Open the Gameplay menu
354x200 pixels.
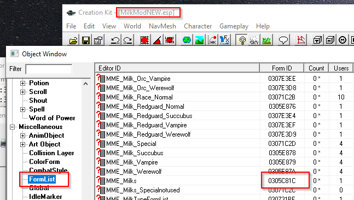click(234, 26)
